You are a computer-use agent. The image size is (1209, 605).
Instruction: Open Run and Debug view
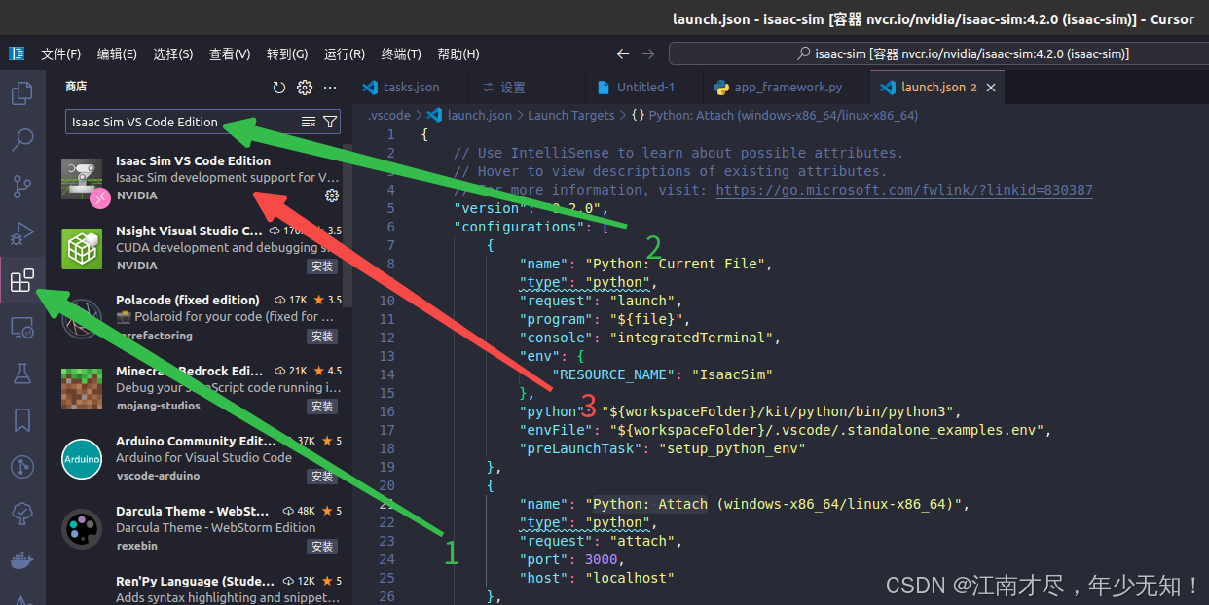tap(21, 233)
